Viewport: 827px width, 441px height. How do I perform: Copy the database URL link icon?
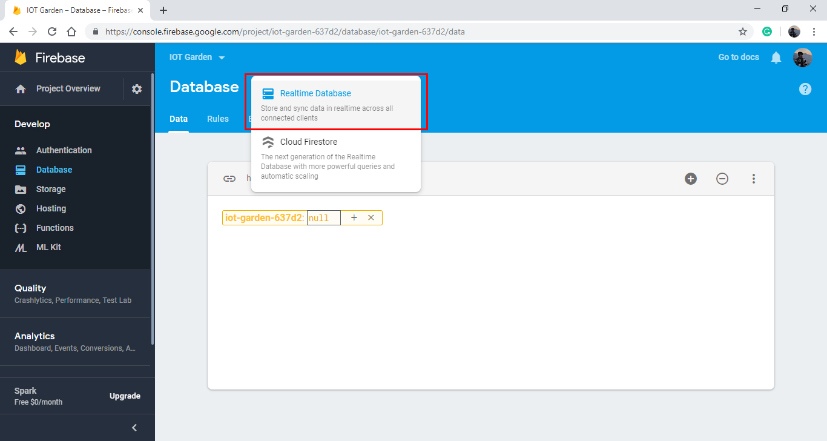(x=229, y=178)
